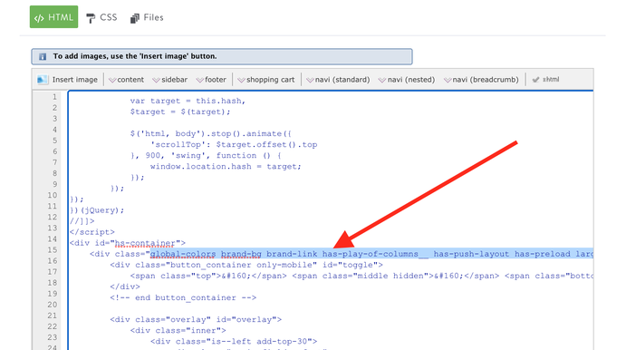This screenshot has width=626, height=350.
Task: Switch to the HTML tab
Action: 53,17
